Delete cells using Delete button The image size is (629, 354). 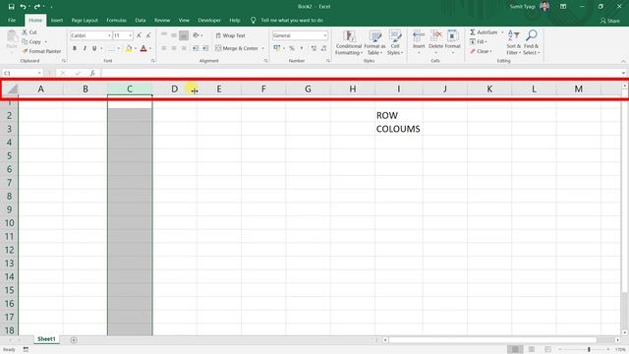coord(435,41)
